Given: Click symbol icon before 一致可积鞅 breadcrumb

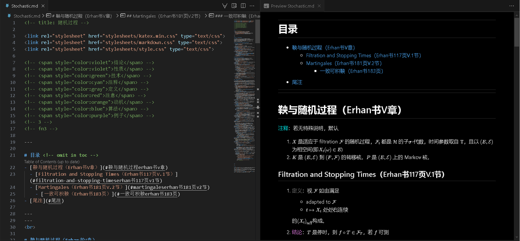Looking at the screenshot, I should (211, 16).
